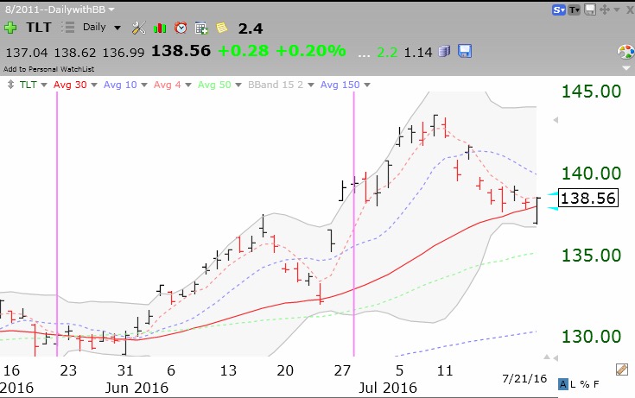Click the TLT ticker symbol
The width and height of the screenshot is (635, 398).
39,28
